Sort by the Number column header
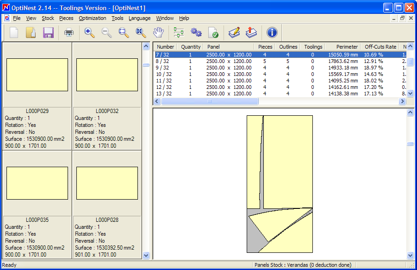The width and height of the screenshot is (417, 270). 165,47
